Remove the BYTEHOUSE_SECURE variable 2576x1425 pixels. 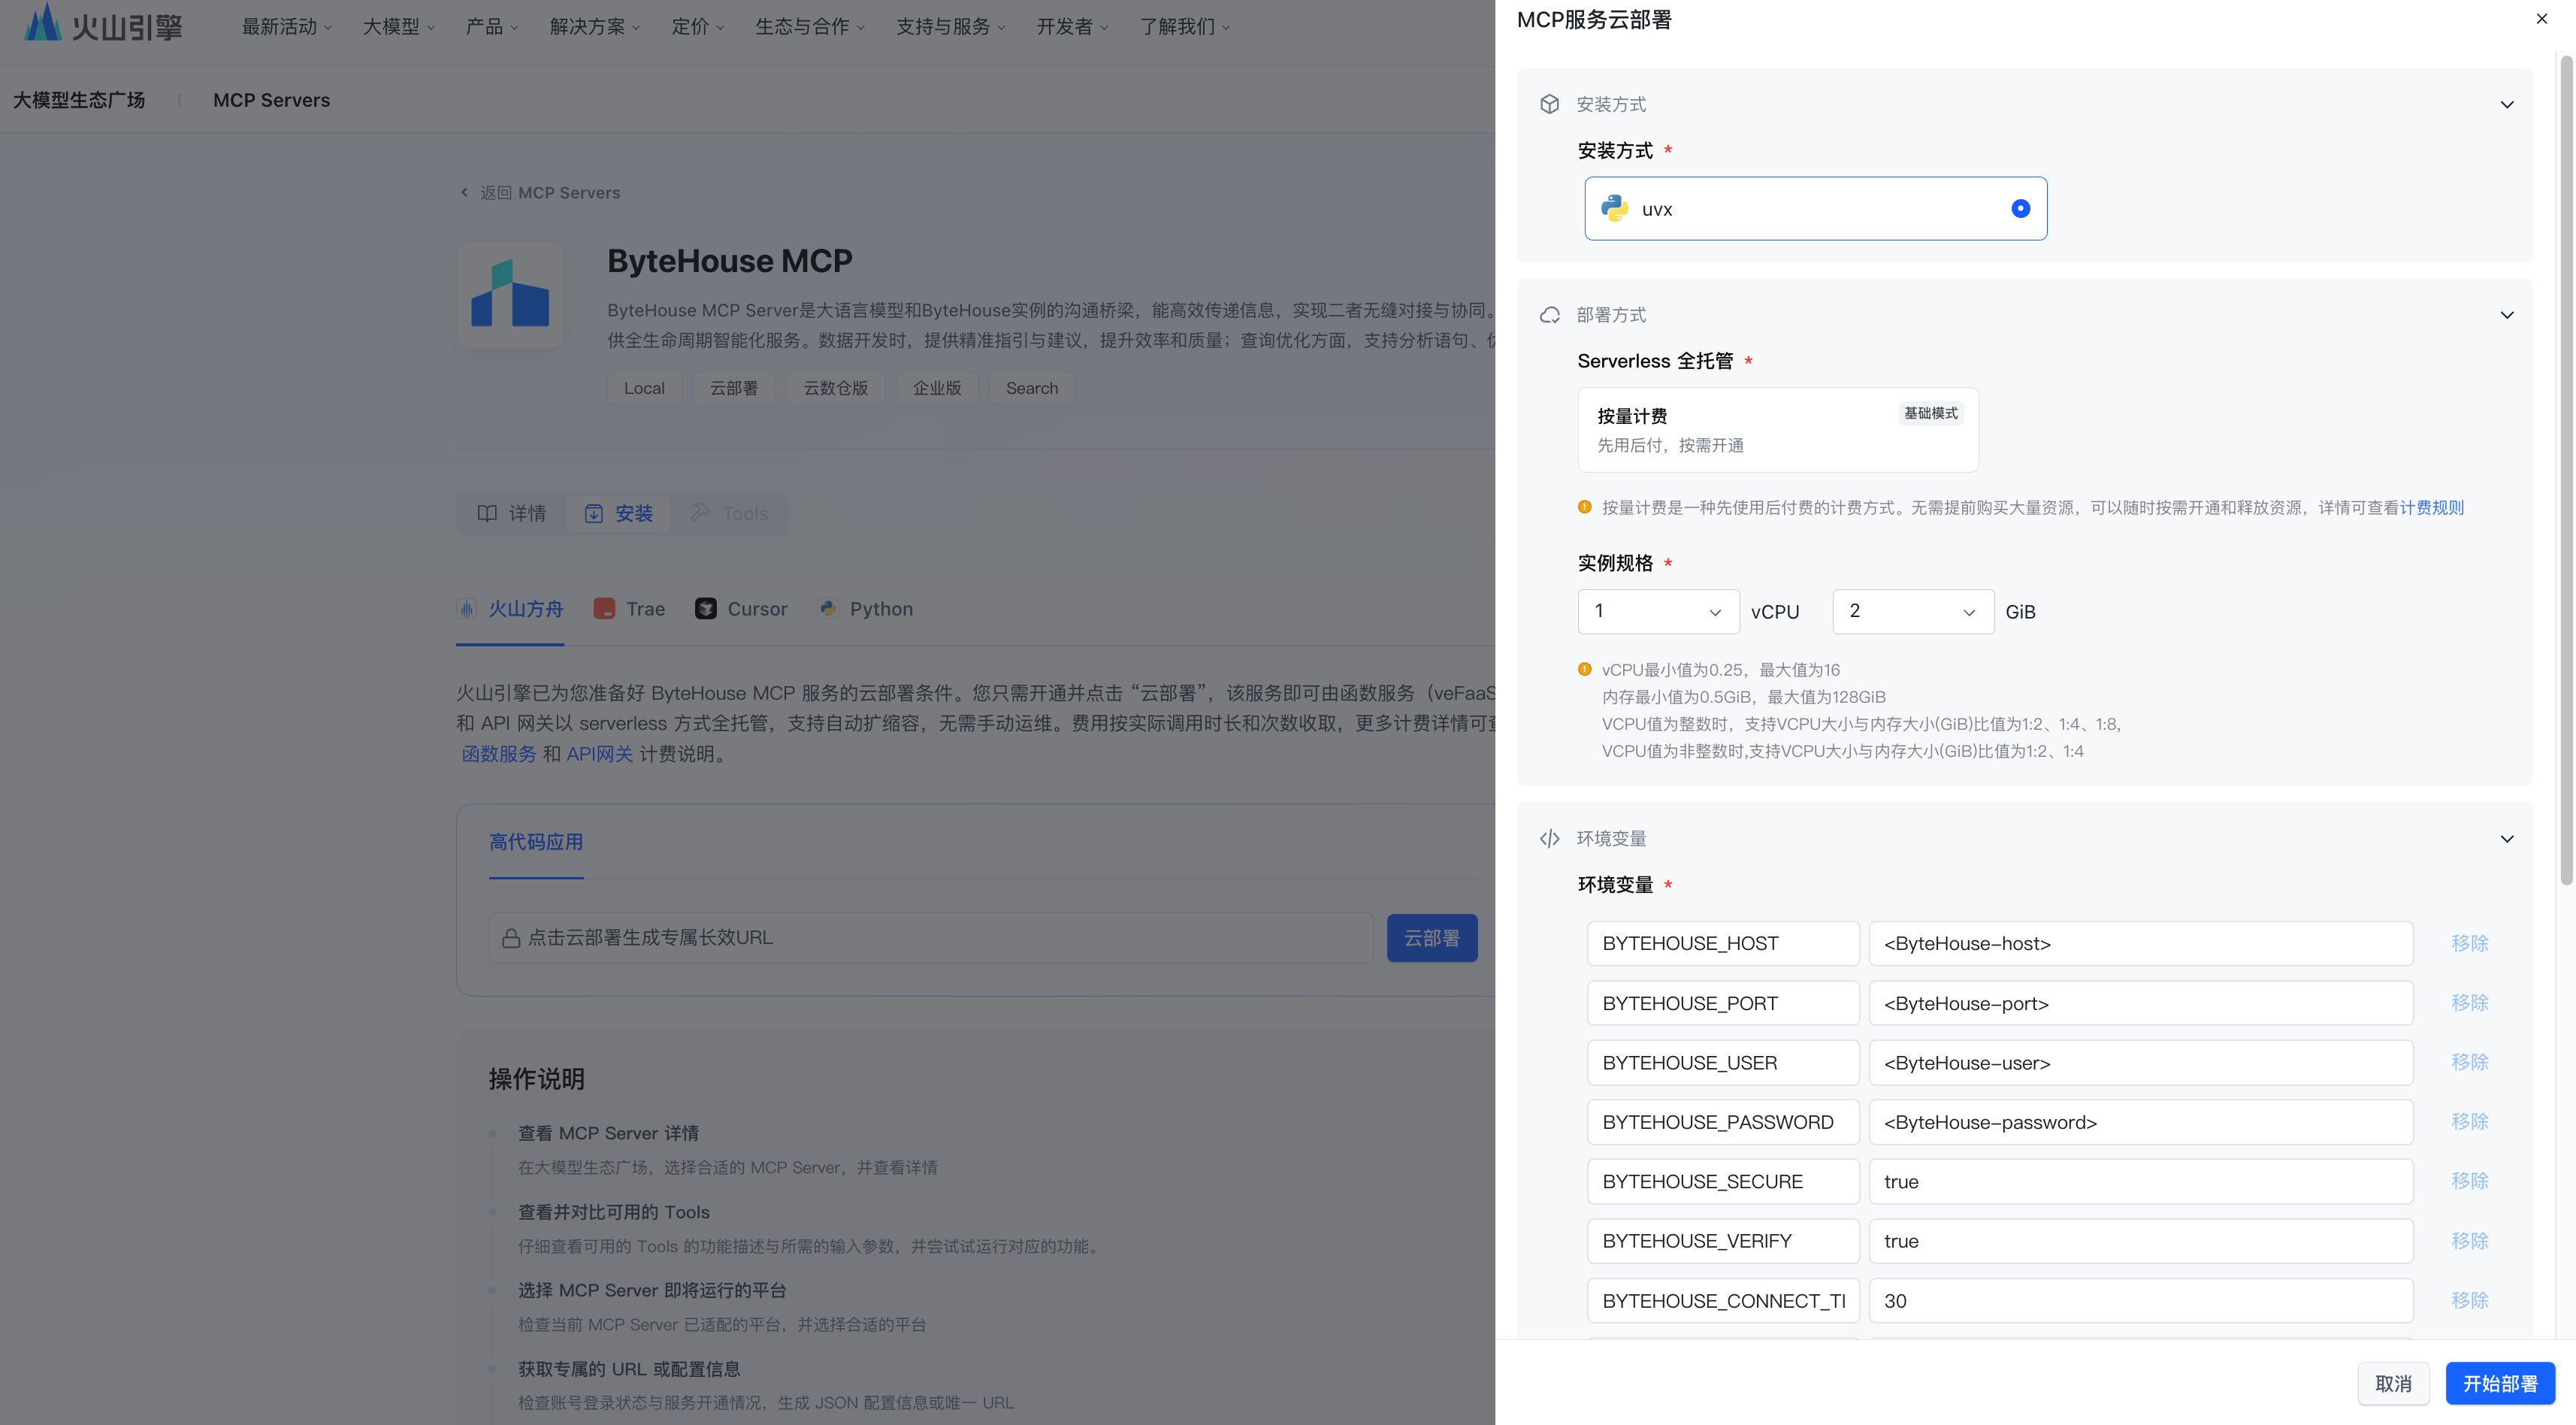tap(2469, 1181)
